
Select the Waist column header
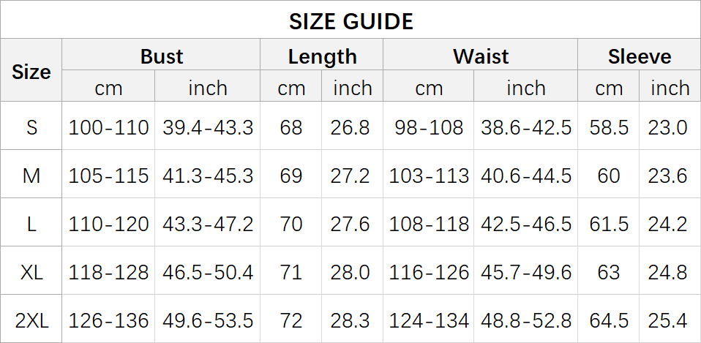click(481, 56)
